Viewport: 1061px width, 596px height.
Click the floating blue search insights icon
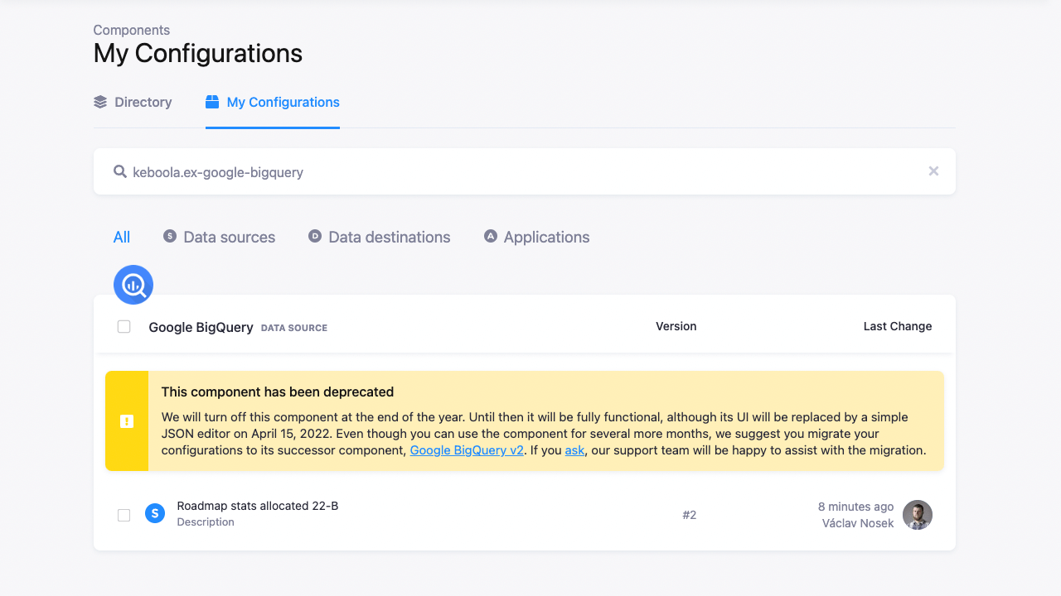point(133,284)
